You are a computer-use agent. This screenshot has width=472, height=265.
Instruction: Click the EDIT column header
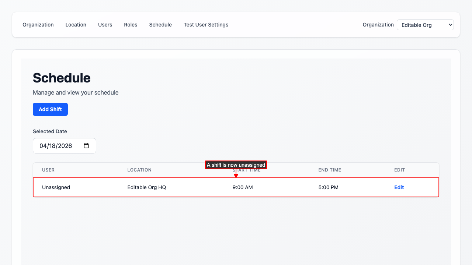point(399,170)
